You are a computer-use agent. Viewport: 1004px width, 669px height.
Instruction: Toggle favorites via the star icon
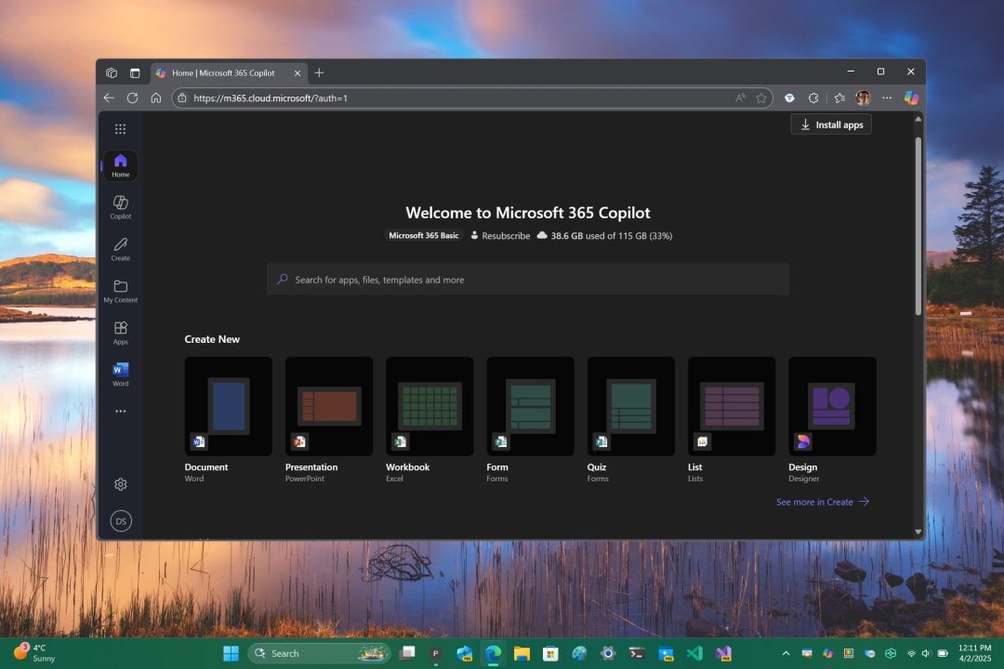click(x=762, y=98)
